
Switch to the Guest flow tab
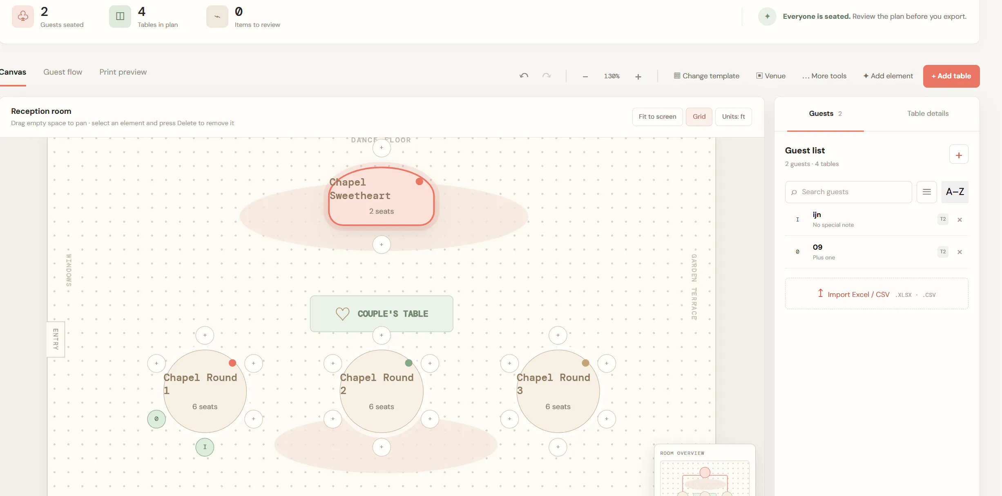tap(63, 72)
